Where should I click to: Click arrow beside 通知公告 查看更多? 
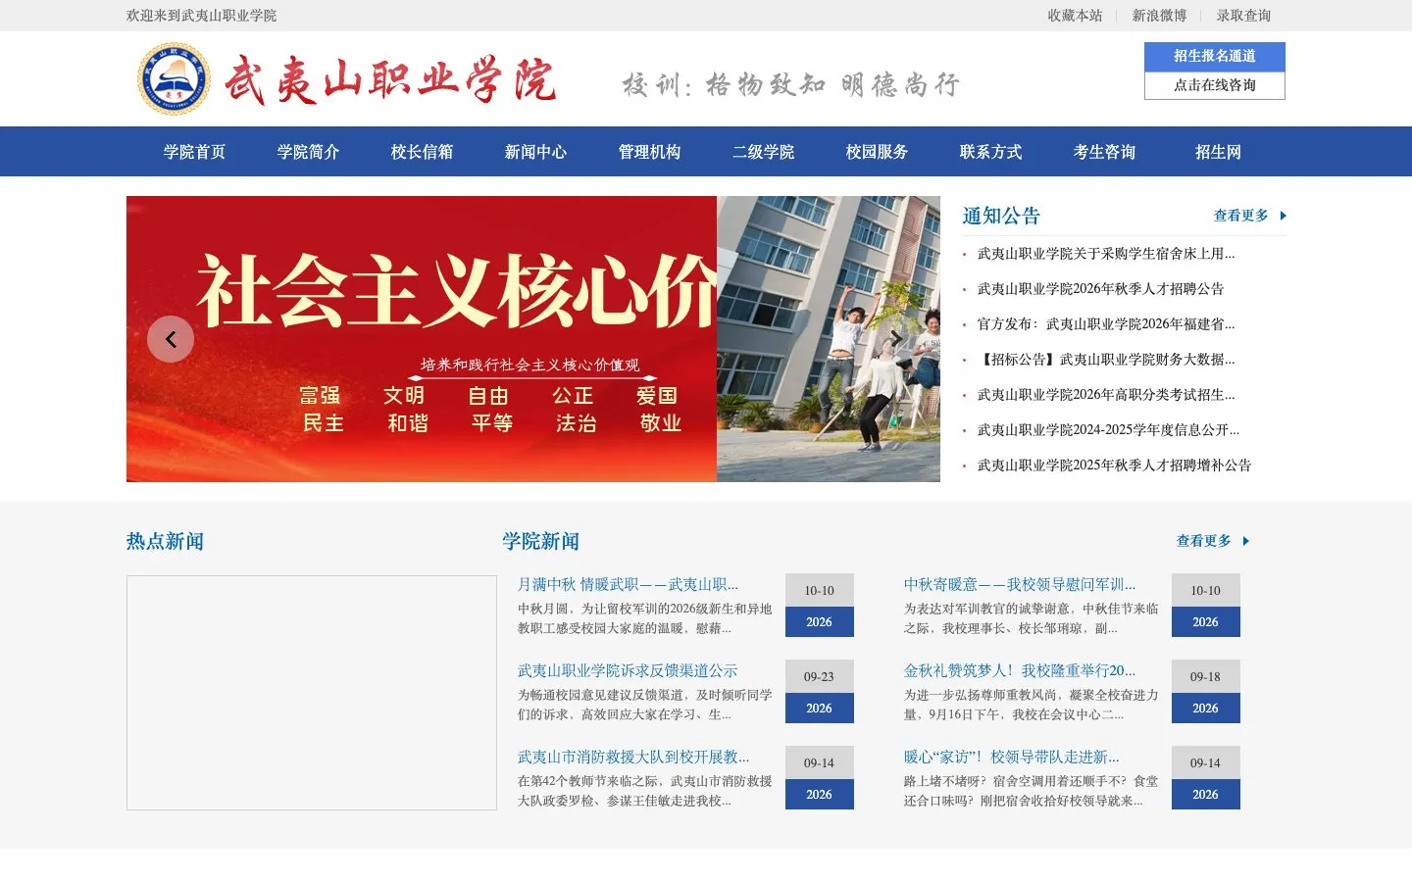[x=1283, y=216]
